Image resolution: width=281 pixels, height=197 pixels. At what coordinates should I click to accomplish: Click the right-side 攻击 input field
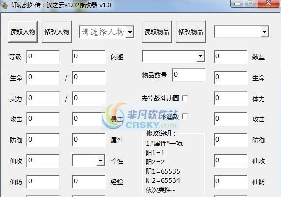click(x=230, y=119)
